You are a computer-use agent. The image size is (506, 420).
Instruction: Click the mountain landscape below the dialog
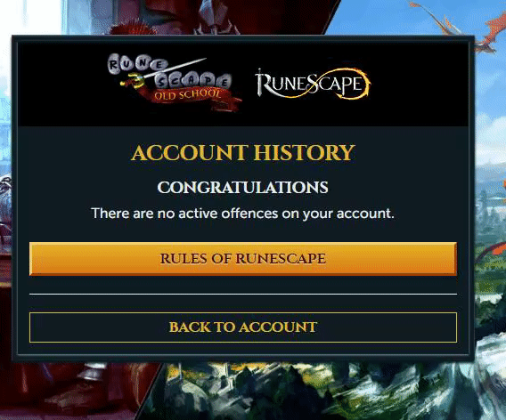click(x=322, y=392)
